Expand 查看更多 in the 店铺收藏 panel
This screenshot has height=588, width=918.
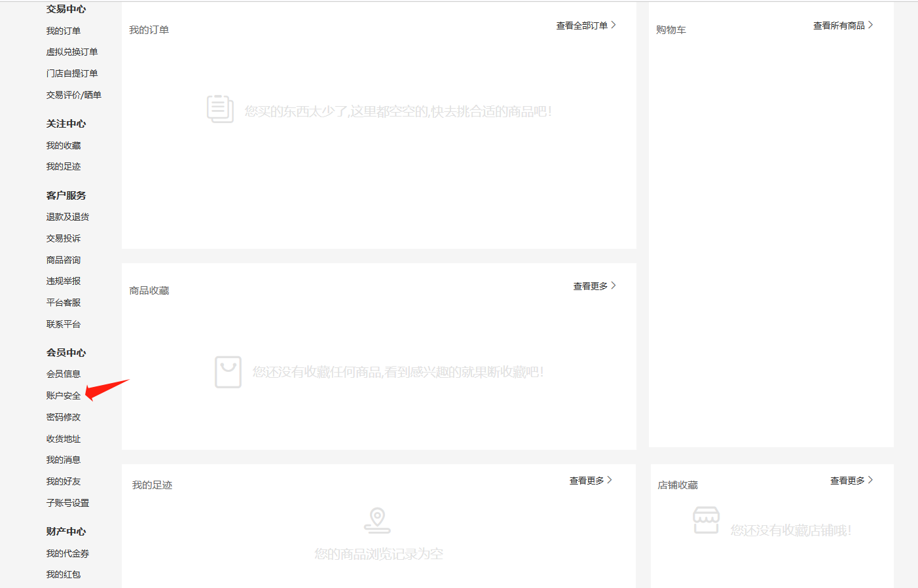851,481
